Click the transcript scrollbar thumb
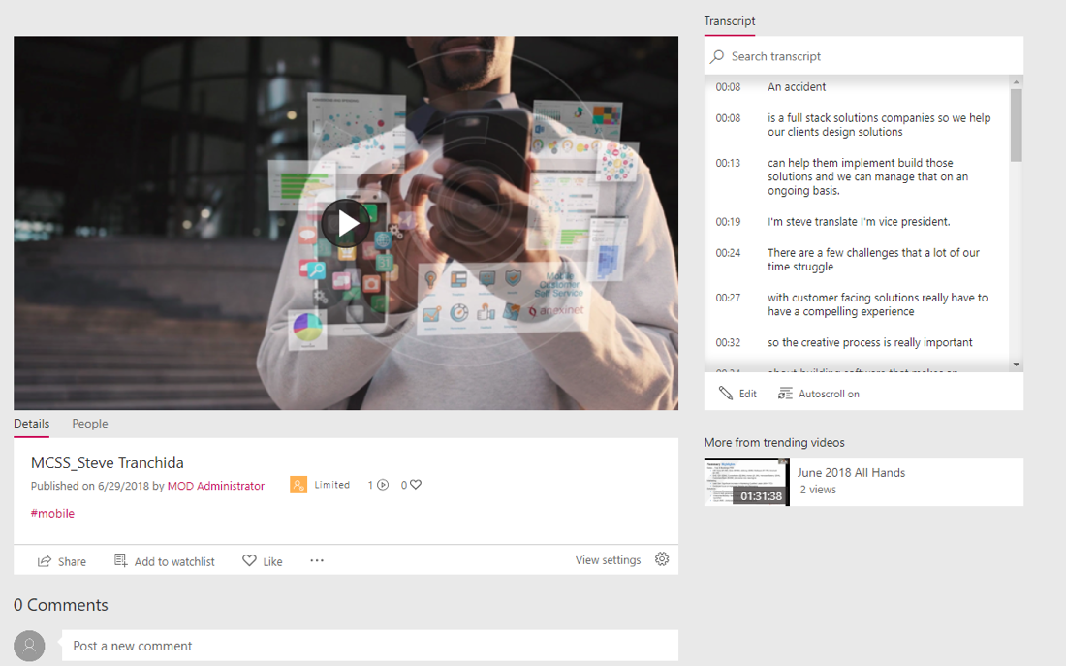1066x666 pixels. click(1017, 125)
